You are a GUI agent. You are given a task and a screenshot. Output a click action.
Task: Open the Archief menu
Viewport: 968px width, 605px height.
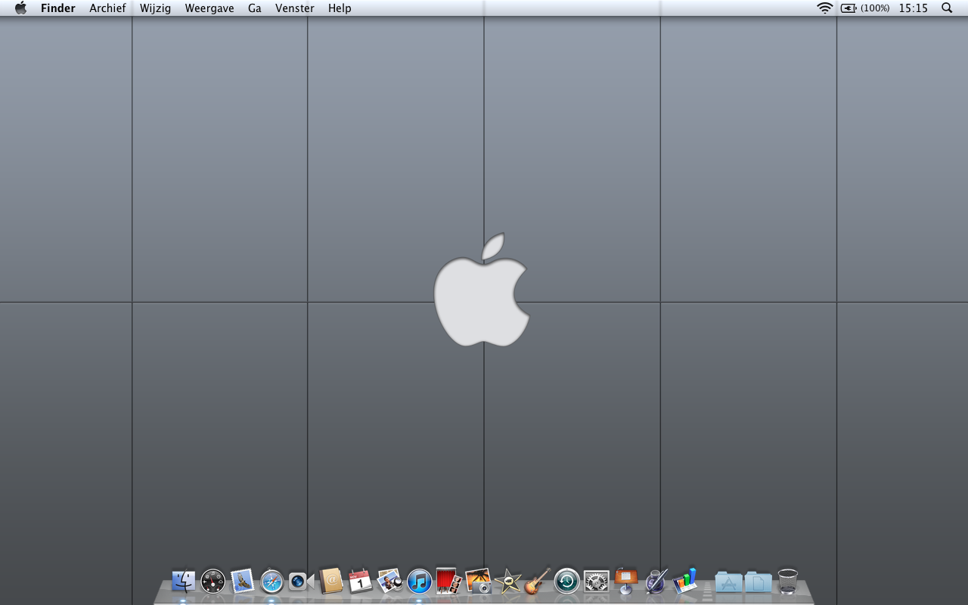coord(107,8)
